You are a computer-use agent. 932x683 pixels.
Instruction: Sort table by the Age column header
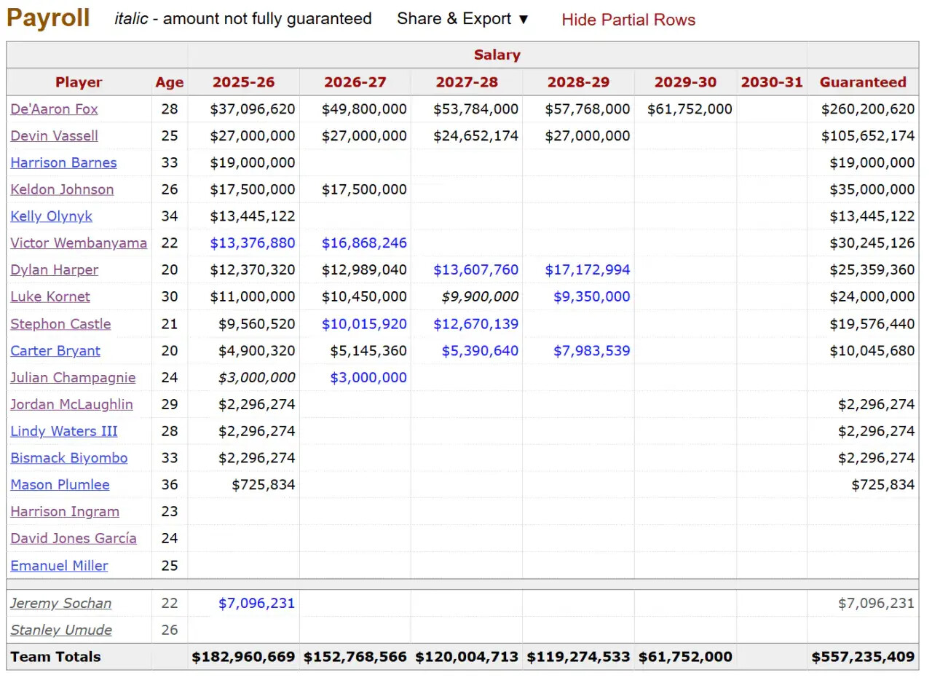[x=170, y=82]
